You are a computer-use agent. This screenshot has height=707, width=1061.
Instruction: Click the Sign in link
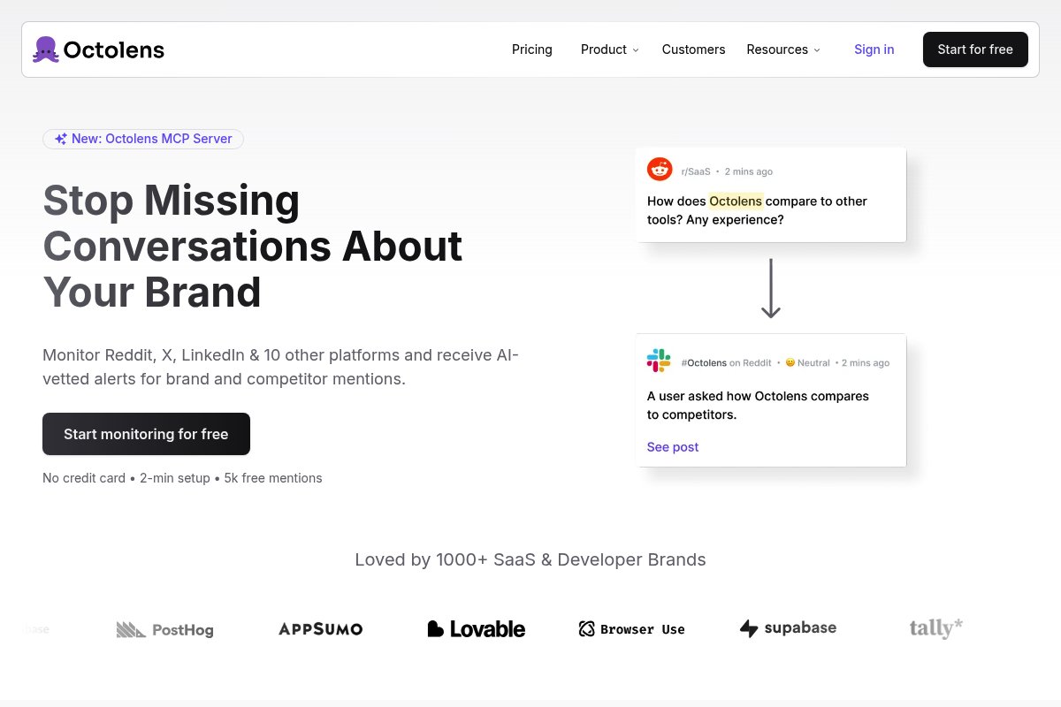point(874,49)
